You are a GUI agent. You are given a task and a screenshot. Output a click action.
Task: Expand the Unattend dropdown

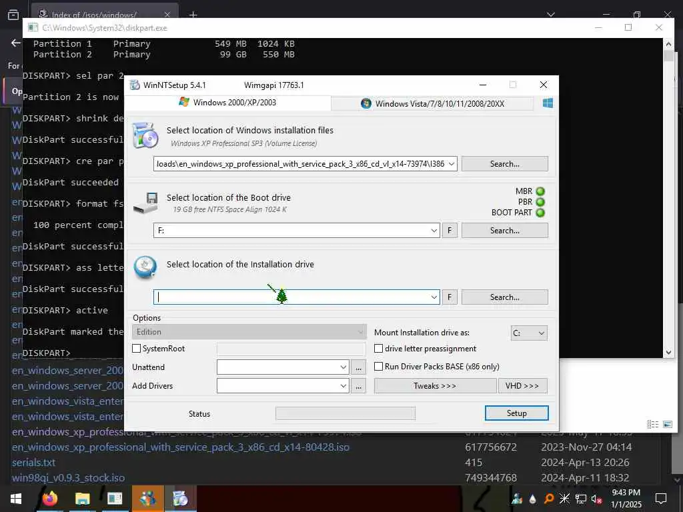pos(344,367)
